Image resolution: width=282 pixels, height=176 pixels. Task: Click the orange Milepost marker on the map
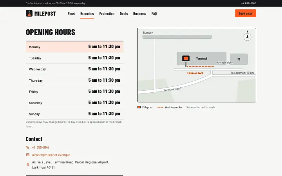click(x=186, y=58)
